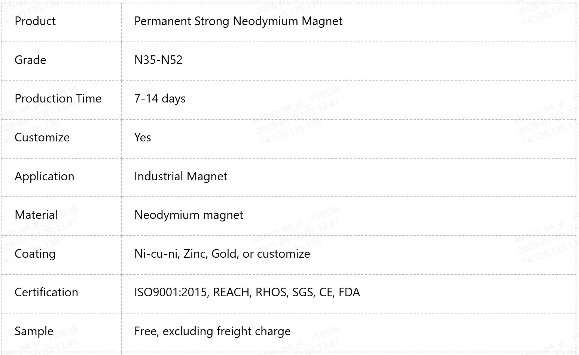Select the Ni-cu-ni, Zinc, Gold coating text

(x=186, y=254)
